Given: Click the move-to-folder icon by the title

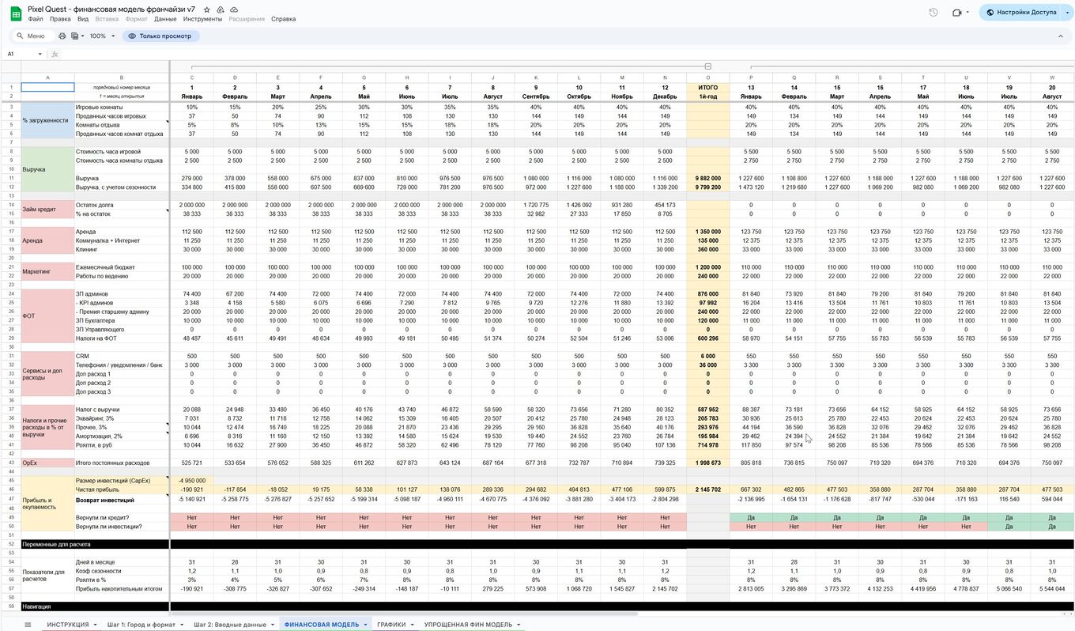Looking at the screenshot, I should coord(221,9).
